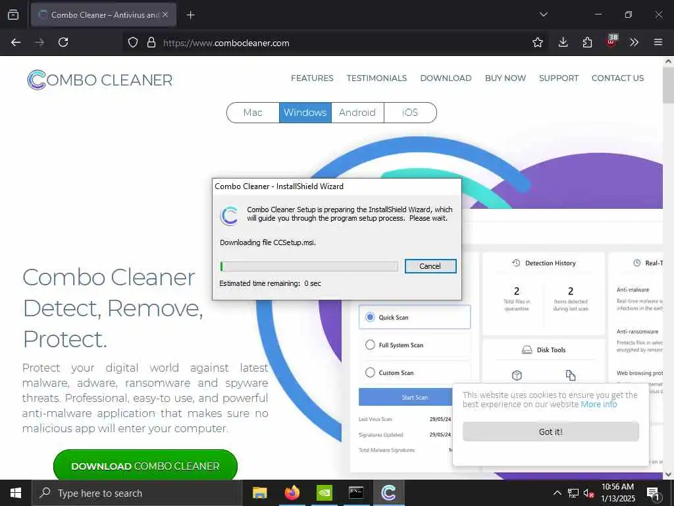The height and width of the screenshot is (506, 674).
Task: Click the scrollbar down arrow
Action: 668,474
